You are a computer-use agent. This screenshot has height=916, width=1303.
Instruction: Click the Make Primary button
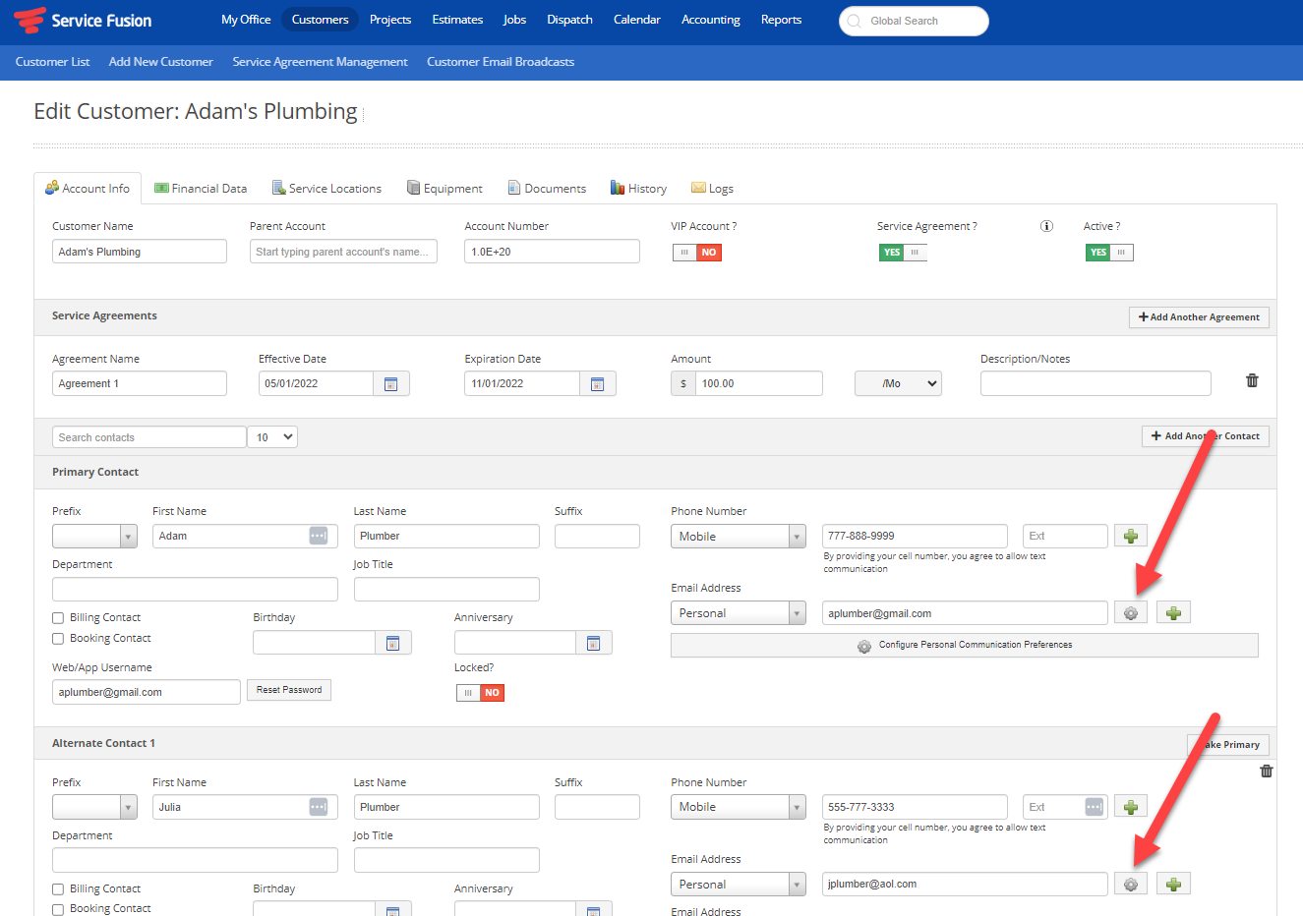1228,745
